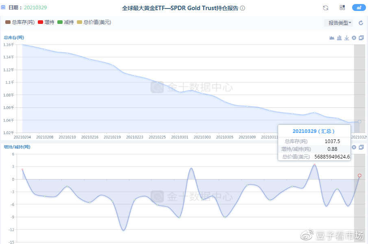Image resolution: width=368 pixels, height=244 pixels.
Task: Select the blue chart view mode button
Action: coord(359,7)
